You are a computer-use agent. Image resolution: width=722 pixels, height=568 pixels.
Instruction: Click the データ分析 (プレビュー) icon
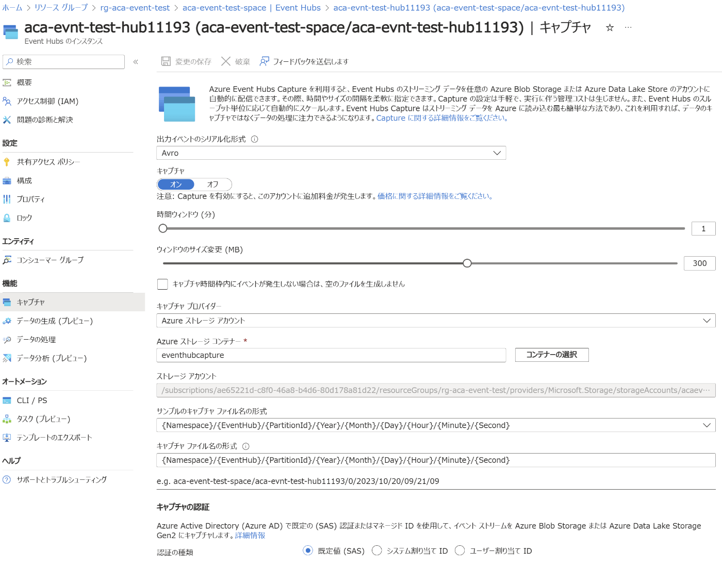click(x=7, y=358)
